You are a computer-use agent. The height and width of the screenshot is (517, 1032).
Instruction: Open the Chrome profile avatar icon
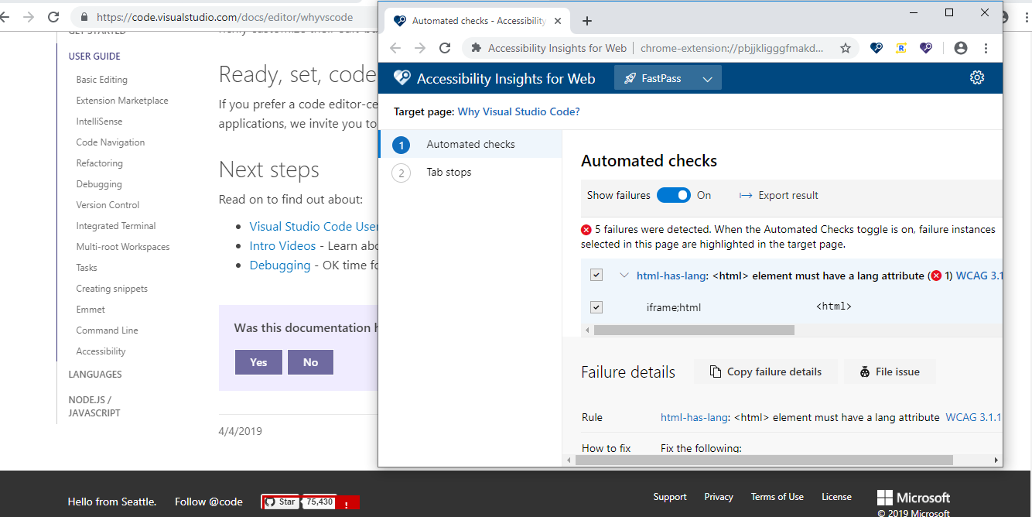pyautogui.click(x=960, y=47)
